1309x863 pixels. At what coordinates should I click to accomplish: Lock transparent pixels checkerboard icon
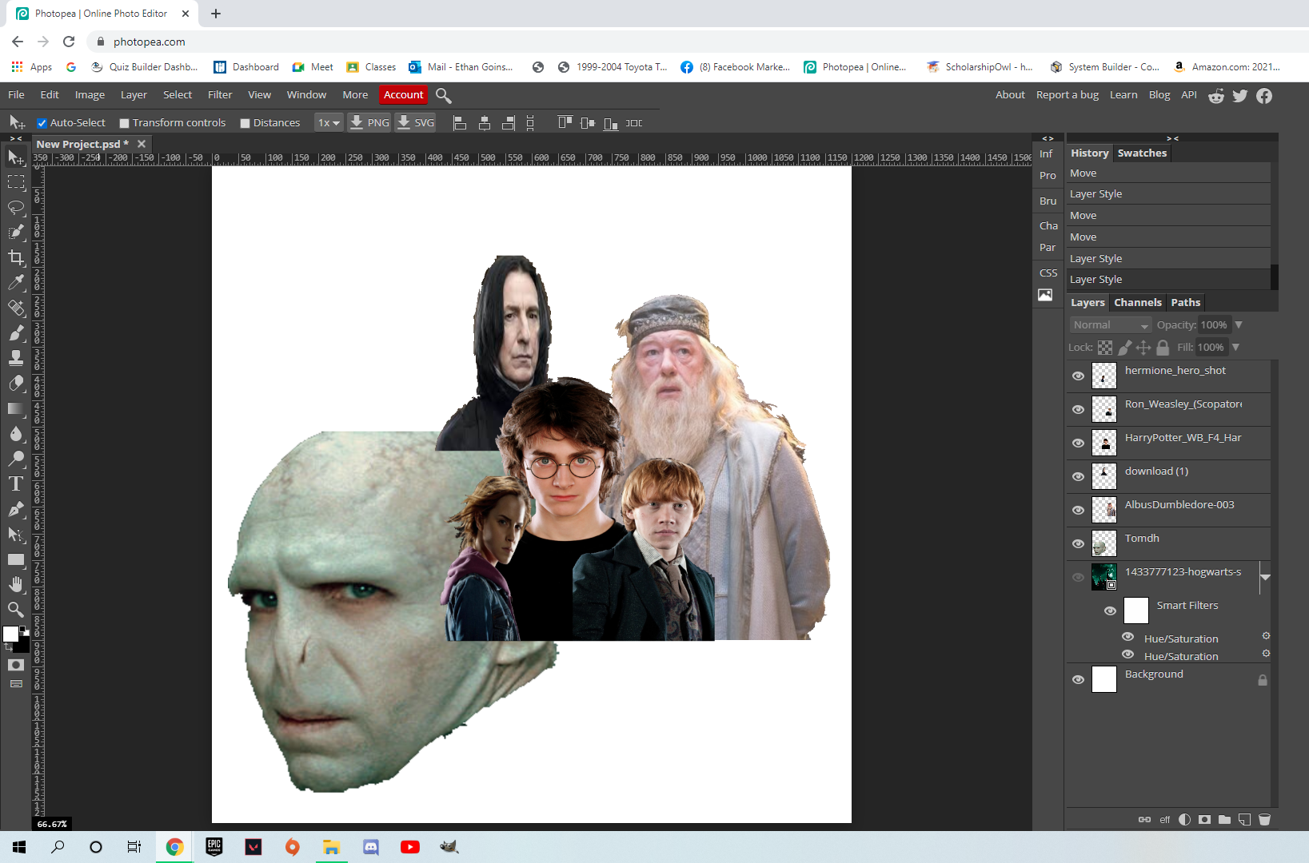1105,348
